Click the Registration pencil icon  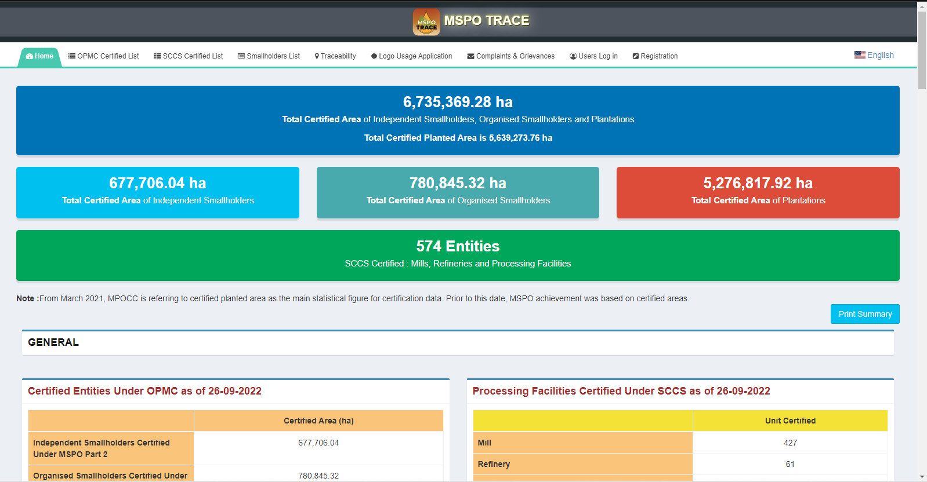pyautogui.click(x=636, y=56)
